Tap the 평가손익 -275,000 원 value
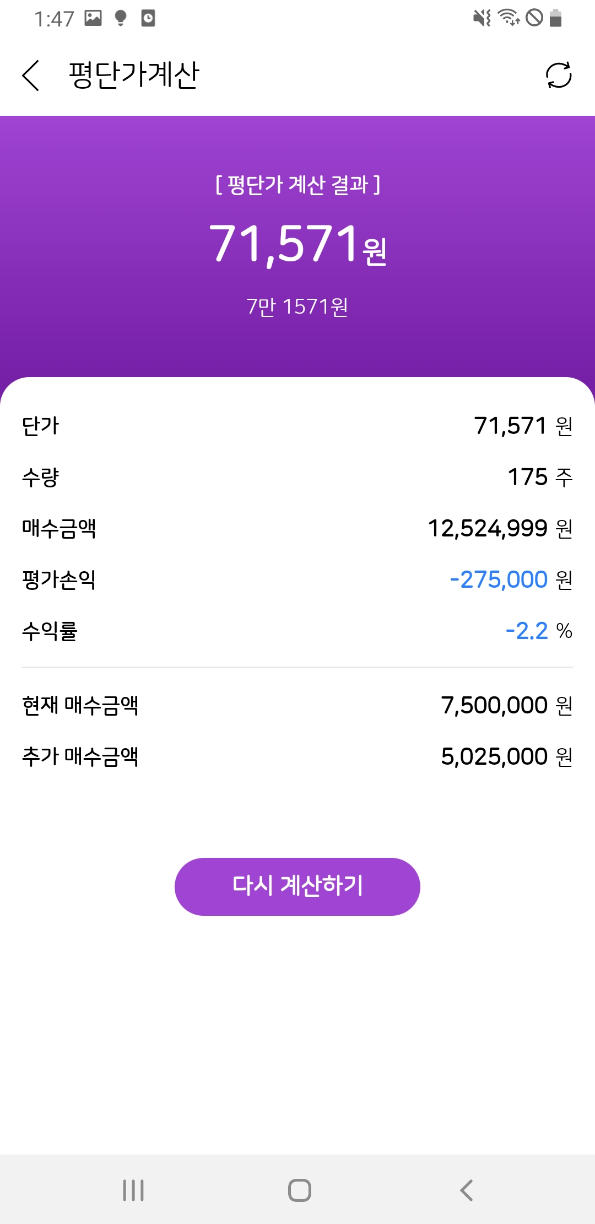 click(x=511, y=580)
